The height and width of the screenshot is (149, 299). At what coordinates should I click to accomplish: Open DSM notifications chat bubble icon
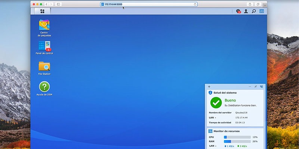[238, 11]
